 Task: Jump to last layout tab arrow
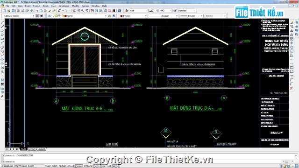point(17,149)
